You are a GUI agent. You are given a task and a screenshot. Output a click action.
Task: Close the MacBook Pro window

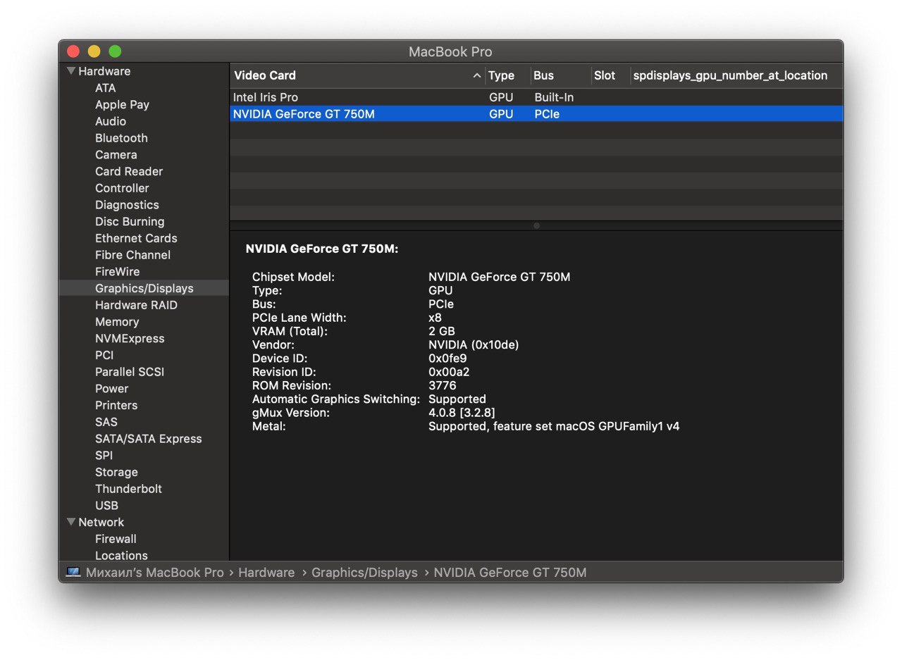click(x=73, y=51)
